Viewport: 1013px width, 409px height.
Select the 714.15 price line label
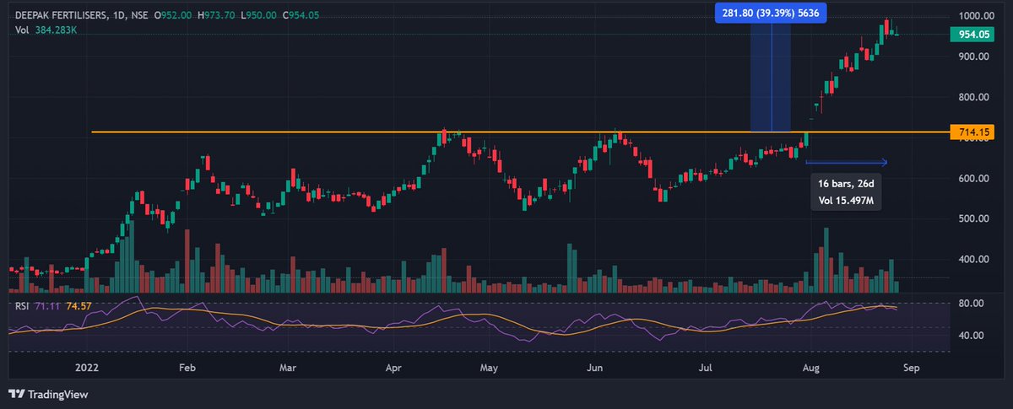[974, 132]
